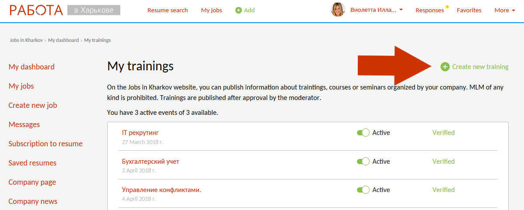The image size is (524, 210).
Task: Open Messages from the sidebar
Action: [x=24, y=124]
